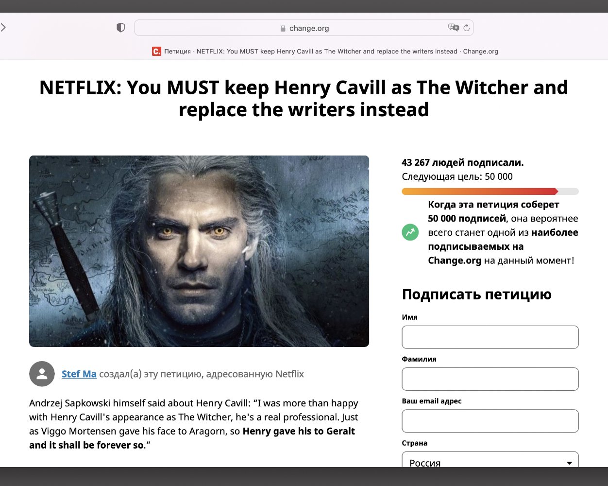Click the forward navigation arrow

pyautogui.click(x=3, y=28)
